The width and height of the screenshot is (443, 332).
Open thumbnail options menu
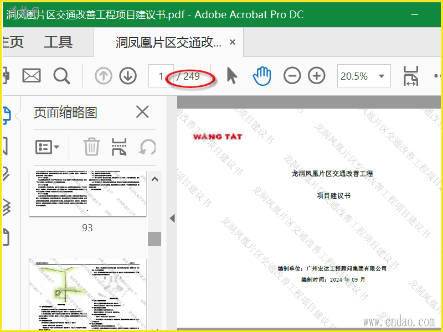click(47, 147)
